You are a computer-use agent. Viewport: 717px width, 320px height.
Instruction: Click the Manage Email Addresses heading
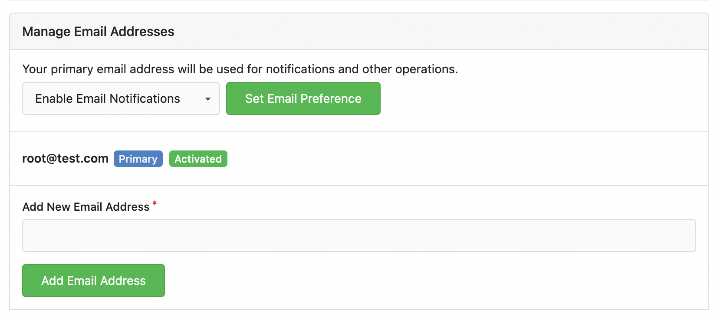(98, 32)
